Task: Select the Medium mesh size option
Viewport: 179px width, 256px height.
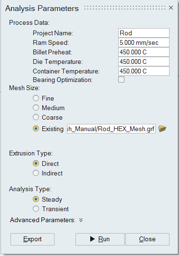Action: pos(36,108)
